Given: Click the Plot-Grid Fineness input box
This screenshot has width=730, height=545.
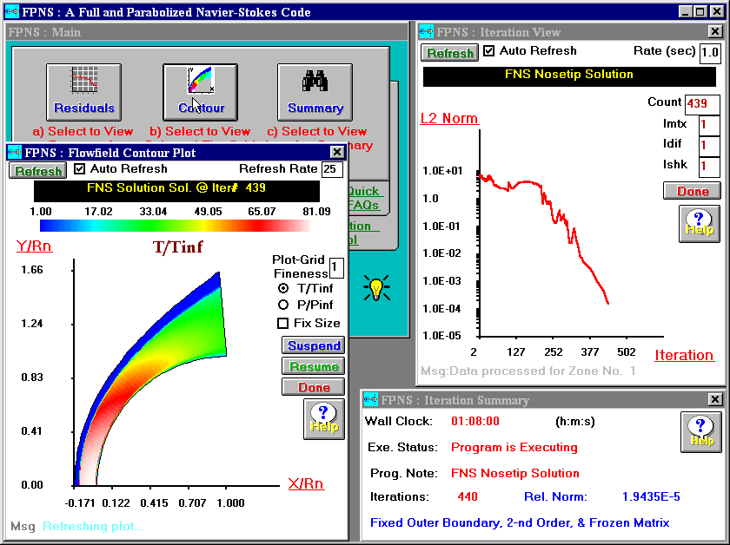Looking at the screenshot, I should 335,267.
